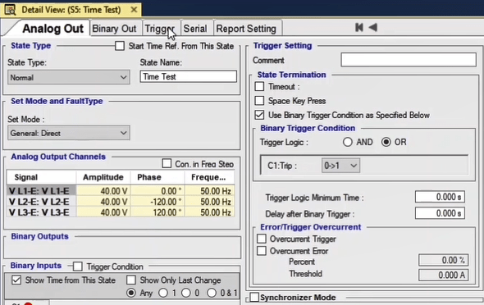Select the 0 & 1 radio button

(x=212, y=293)
